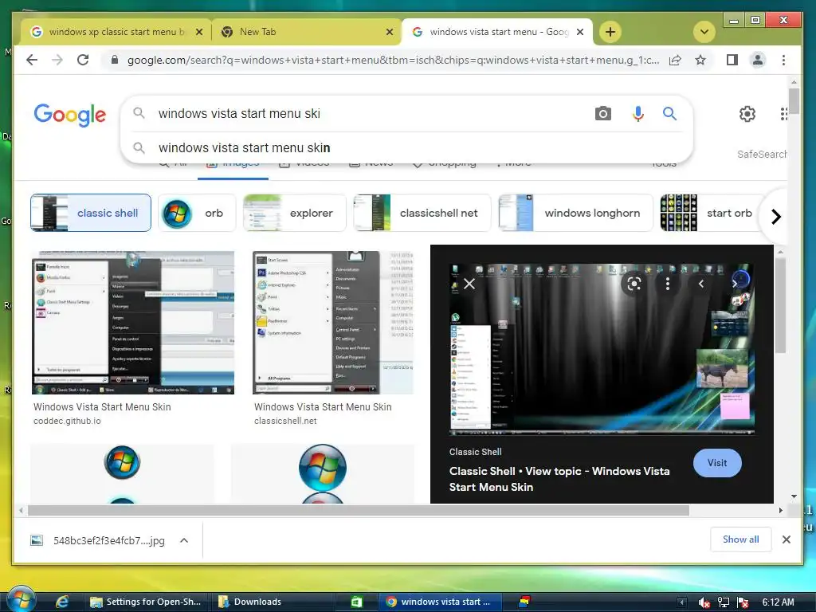
Task: Select the windows longhorn chip
Action: (x=575, y=213)
